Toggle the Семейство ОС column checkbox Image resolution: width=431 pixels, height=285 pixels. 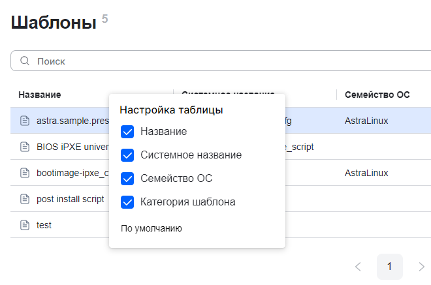click(x=127, y=179)
